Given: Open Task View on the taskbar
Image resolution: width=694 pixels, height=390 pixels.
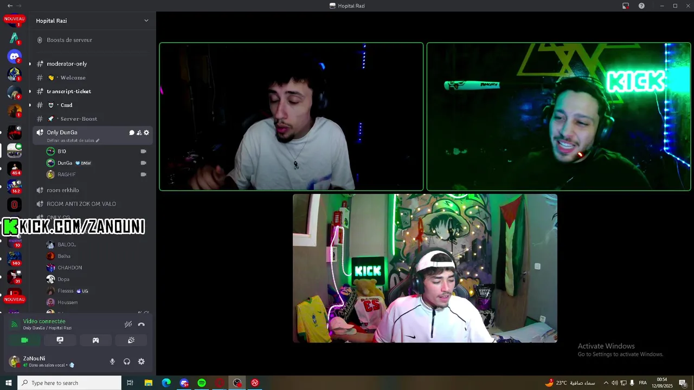Looking at the screenshot, I should pos(130,383).
